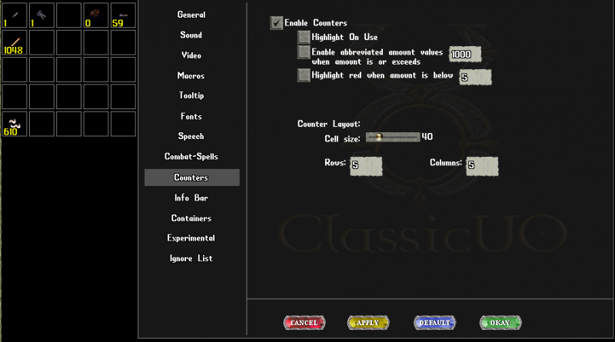Viewport: 615px width, 342px height.
Task: Click the tongs counter cell showing 1
Action: [42, 15]
